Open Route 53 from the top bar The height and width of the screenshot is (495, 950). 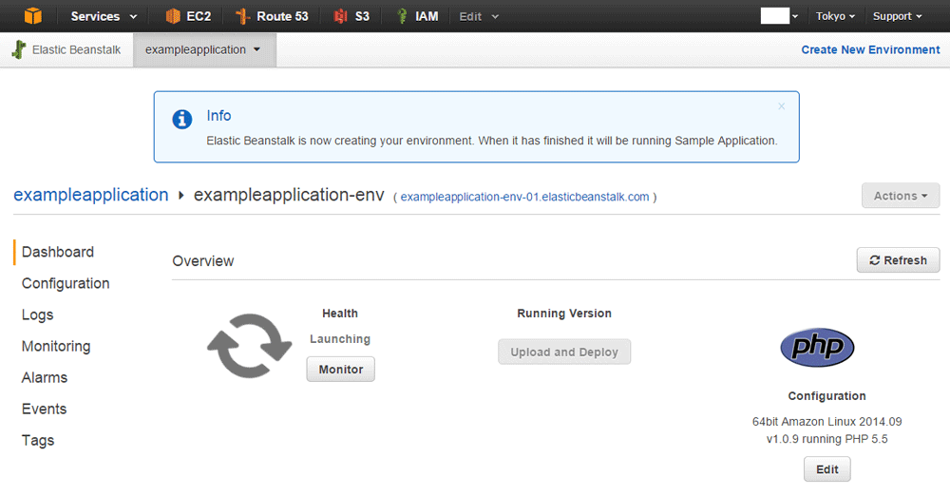coord(272,16)
